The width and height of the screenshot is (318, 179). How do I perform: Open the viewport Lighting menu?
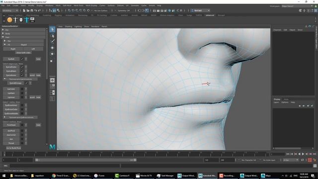(78, 26)
